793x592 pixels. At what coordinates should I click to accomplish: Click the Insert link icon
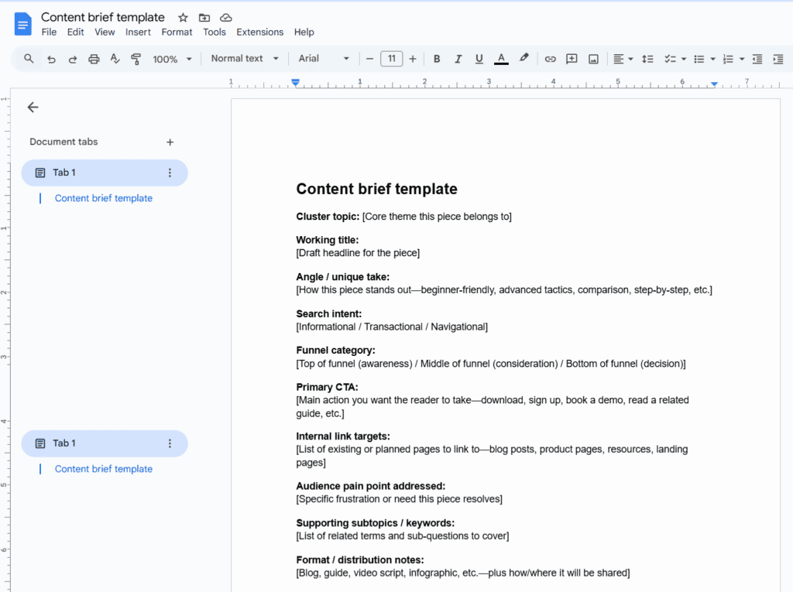click(551, 59)
